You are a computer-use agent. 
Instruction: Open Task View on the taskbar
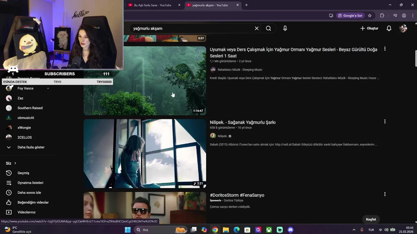(x=194, y=230)
